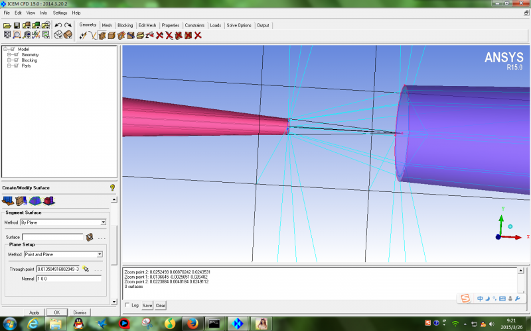Switch to the Blocking tab

125,25
